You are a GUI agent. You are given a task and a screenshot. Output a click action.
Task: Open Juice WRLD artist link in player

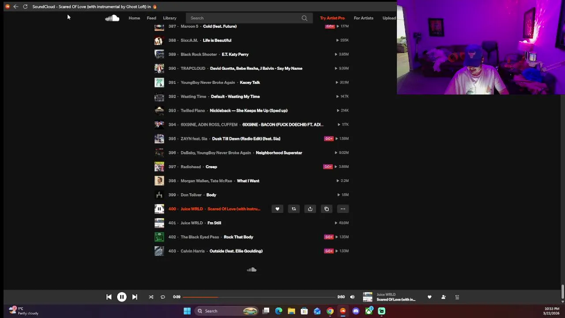386,295
